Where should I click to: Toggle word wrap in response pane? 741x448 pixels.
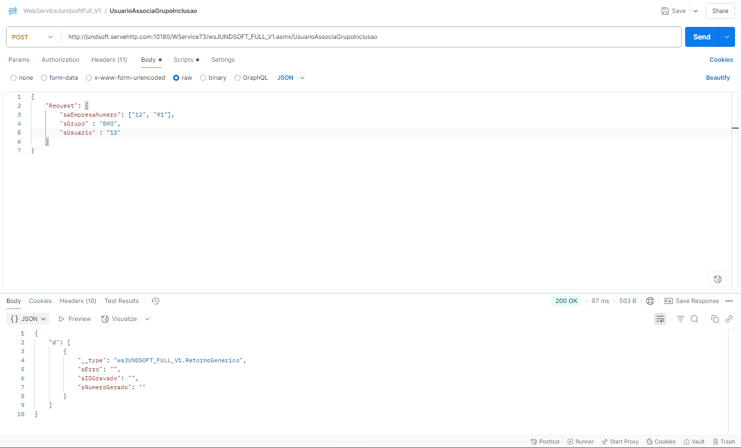pyautogui.click(x=660, y=319)
